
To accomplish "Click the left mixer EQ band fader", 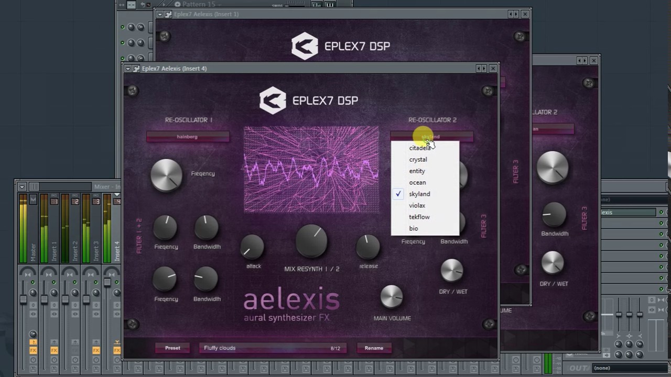I will coord(619,314).
